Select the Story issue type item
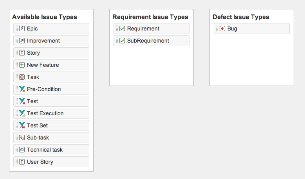 click(x=51, y=53)
